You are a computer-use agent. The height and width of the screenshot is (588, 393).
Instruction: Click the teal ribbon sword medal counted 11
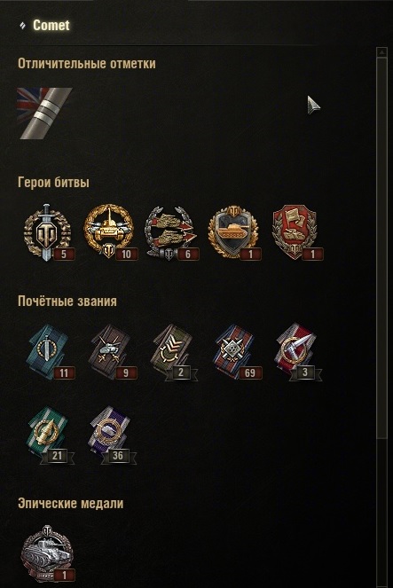(x=50, y=352)
